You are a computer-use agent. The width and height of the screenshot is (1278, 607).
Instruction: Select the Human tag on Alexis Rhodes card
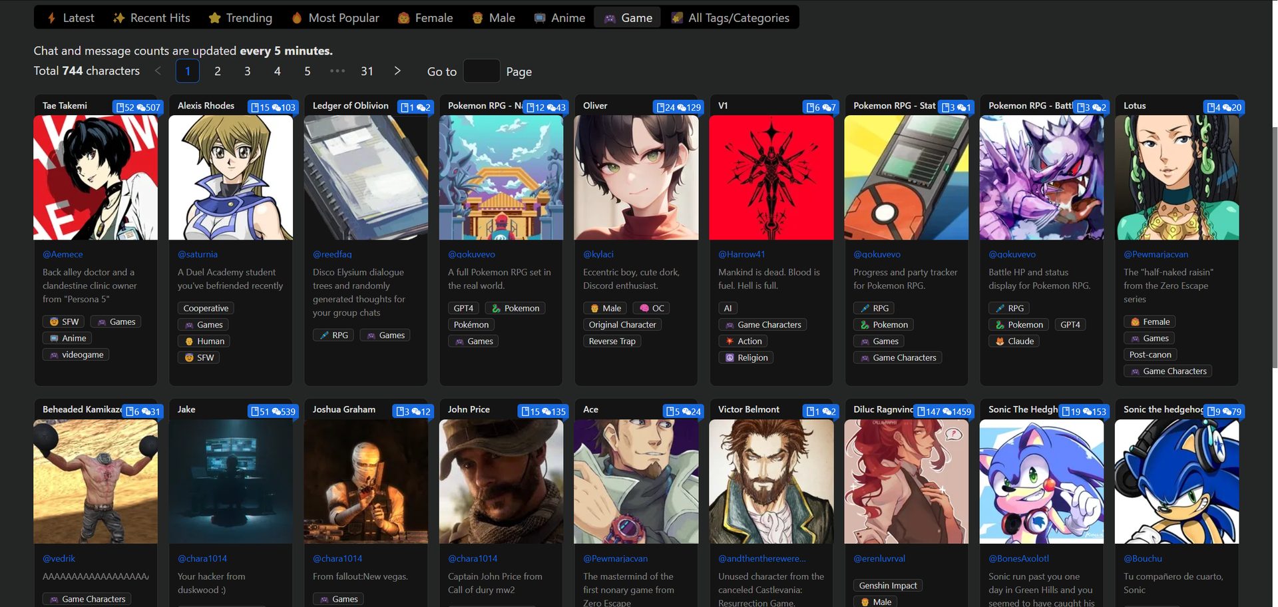point(204,341)
